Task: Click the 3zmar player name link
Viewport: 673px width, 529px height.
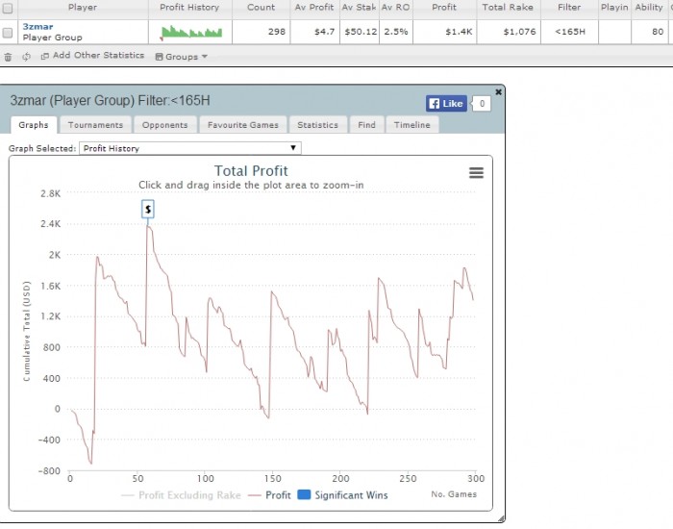Action: pos(37,27)
